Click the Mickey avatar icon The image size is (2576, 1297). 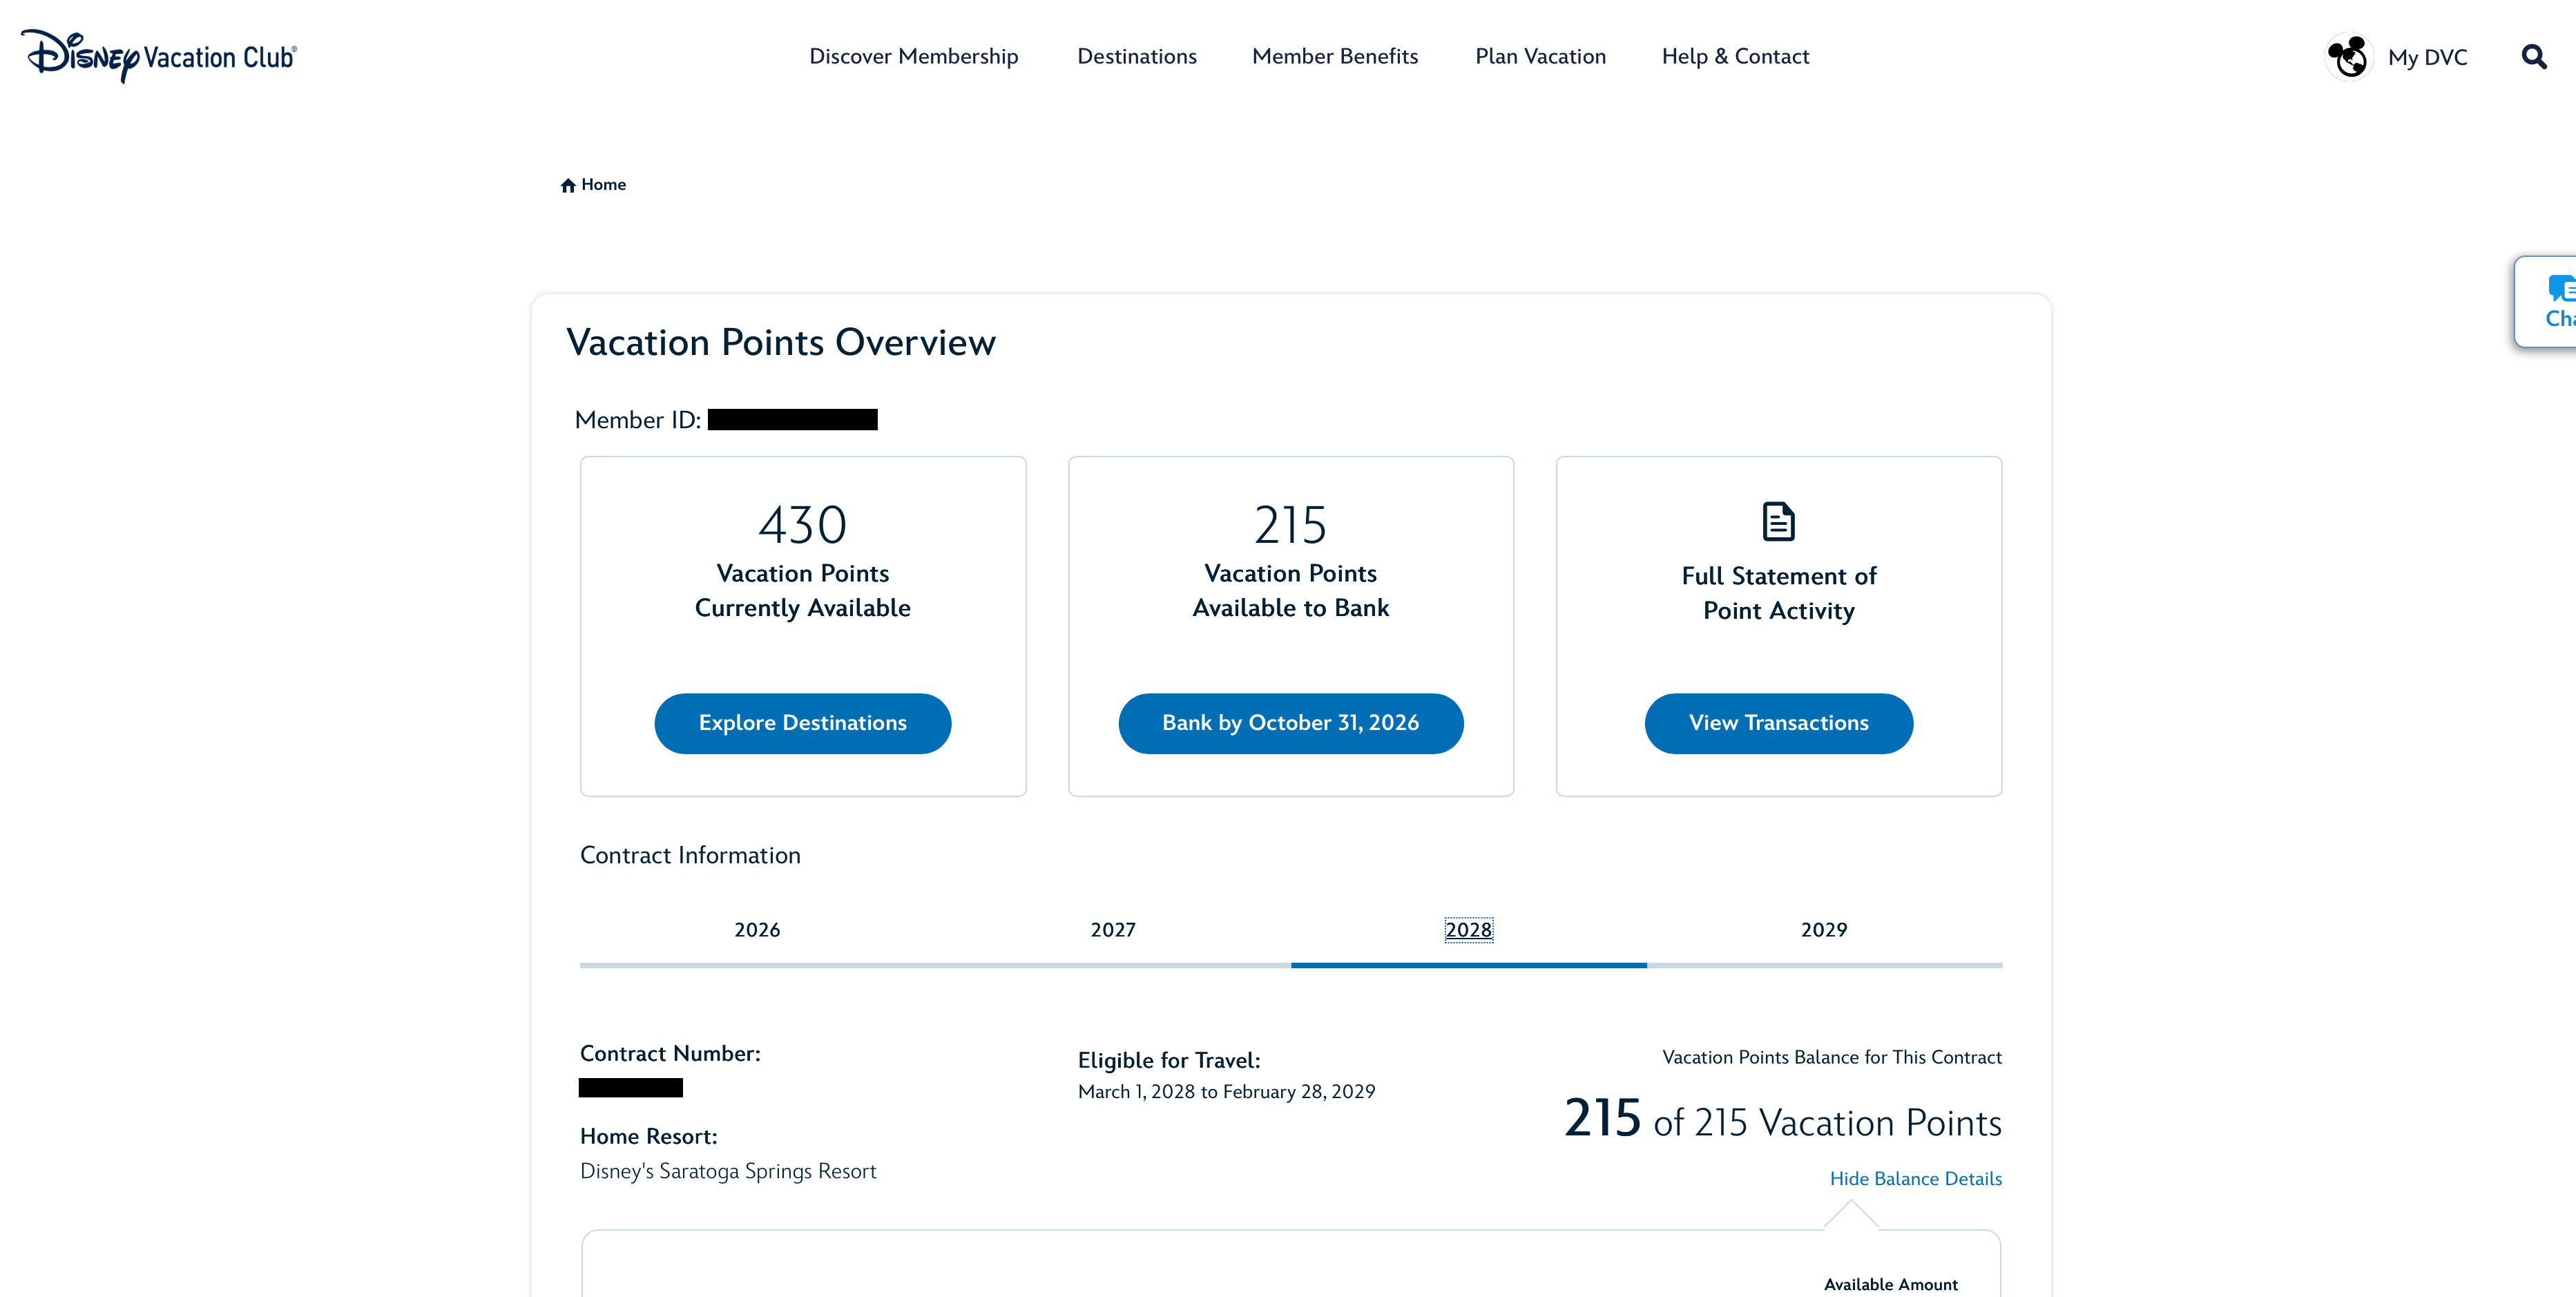pos(2349,57)
